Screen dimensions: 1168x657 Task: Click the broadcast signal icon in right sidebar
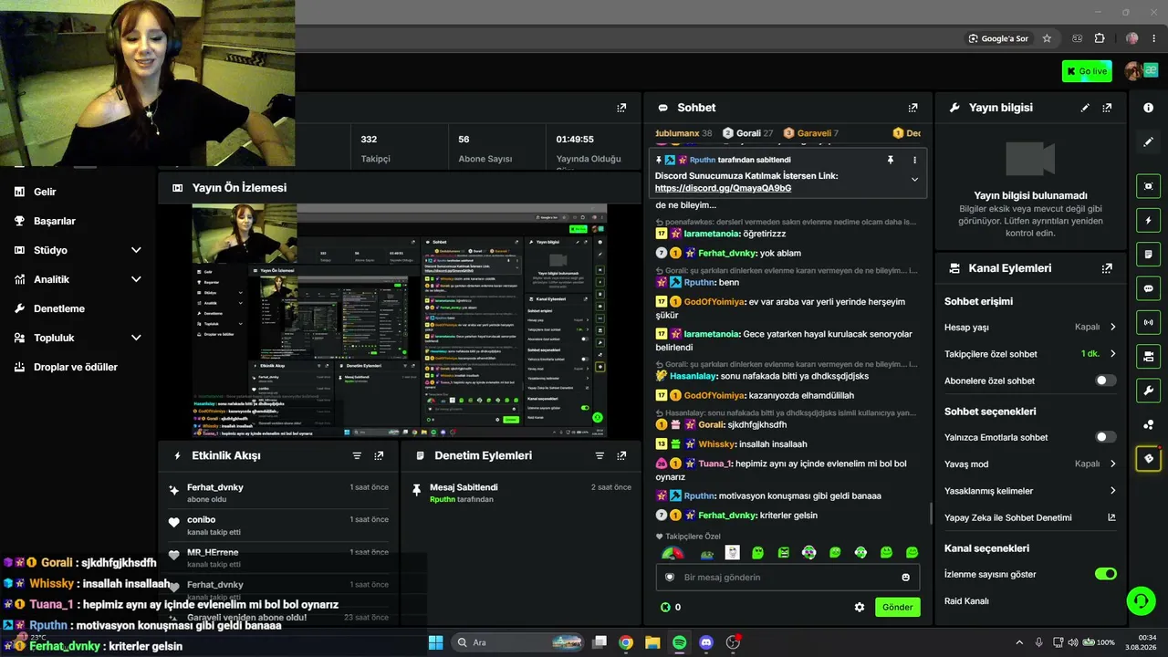1148,322
